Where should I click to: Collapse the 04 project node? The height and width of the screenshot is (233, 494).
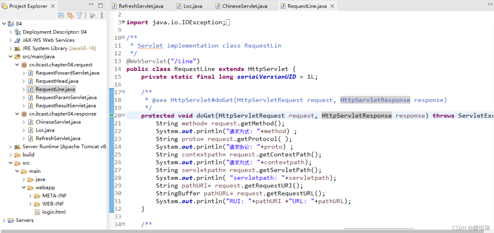pos(4,24)
